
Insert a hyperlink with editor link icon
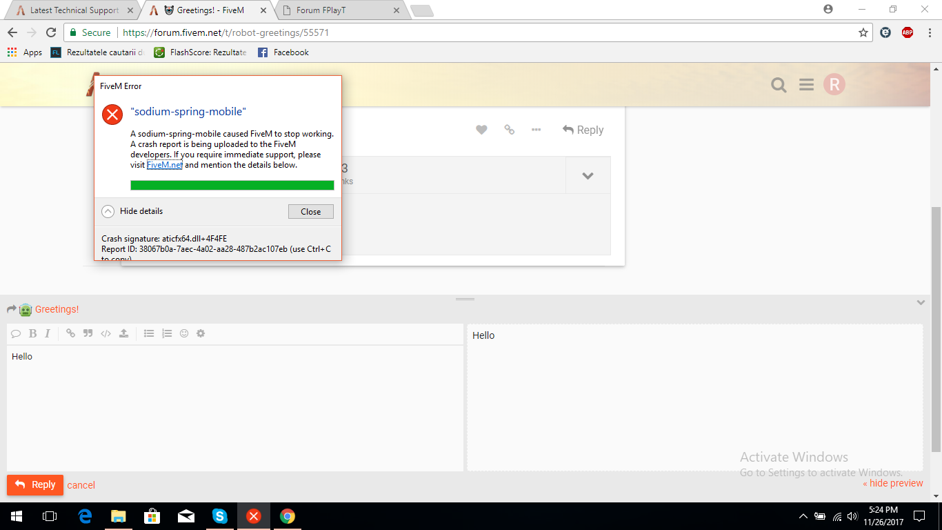pos(70,333)
